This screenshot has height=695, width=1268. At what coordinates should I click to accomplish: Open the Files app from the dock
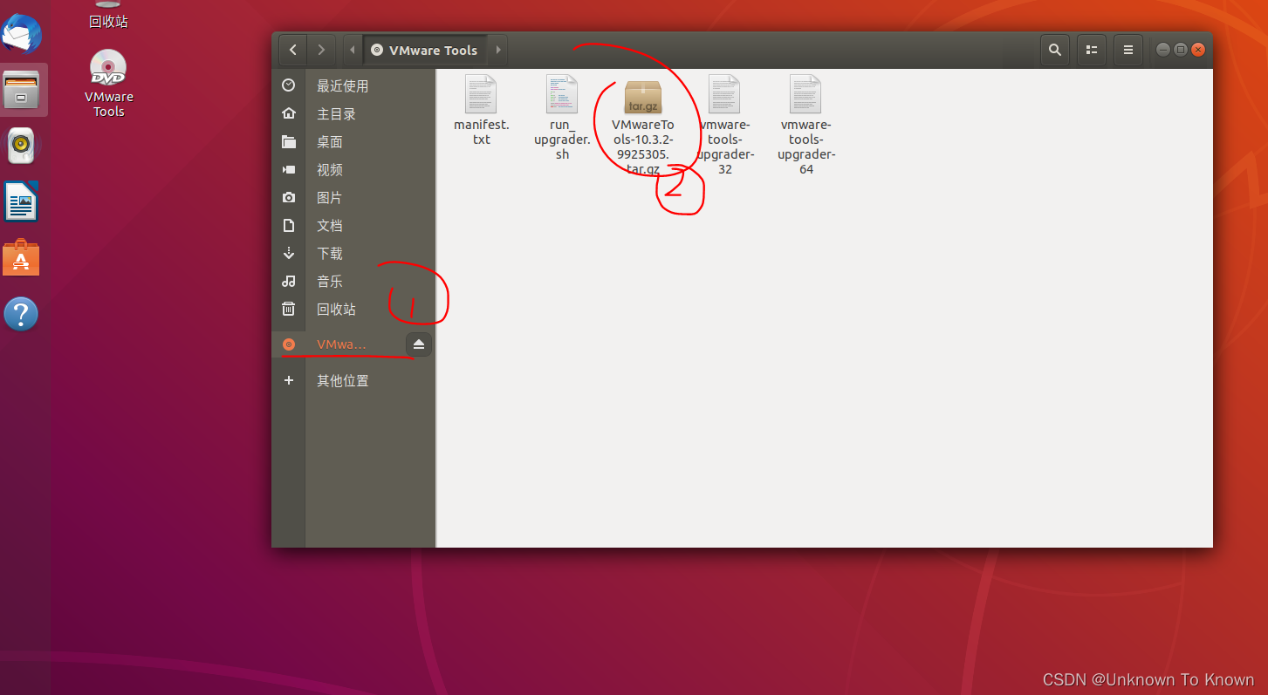click(22, 90)
